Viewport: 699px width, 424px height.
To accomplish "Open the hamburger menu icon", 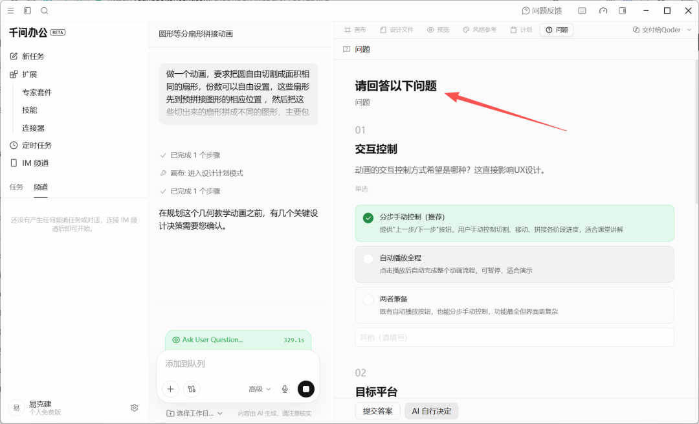I will 11,11.
